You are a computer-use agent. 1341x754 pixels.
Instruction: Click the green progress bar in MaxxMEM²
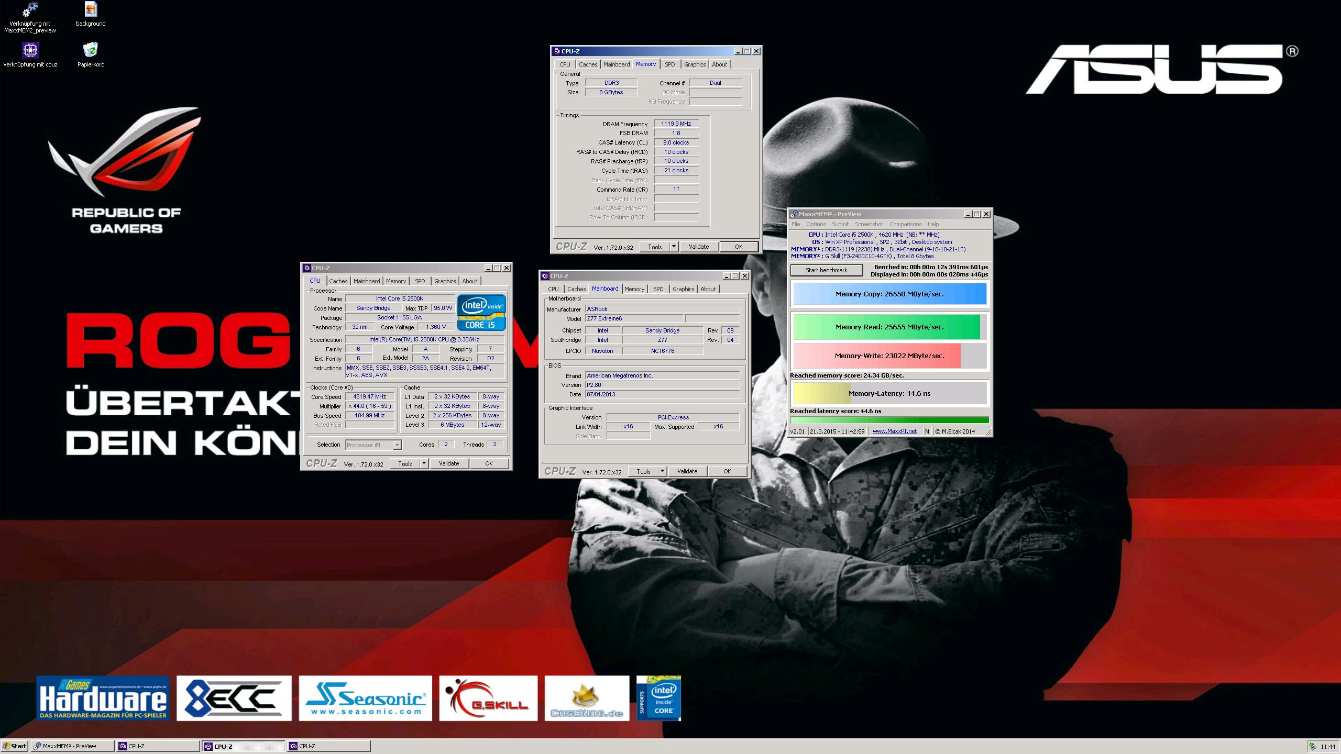889,420
